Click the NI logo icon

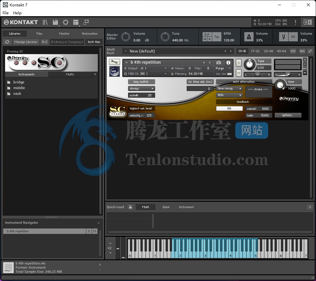point(307,22)
